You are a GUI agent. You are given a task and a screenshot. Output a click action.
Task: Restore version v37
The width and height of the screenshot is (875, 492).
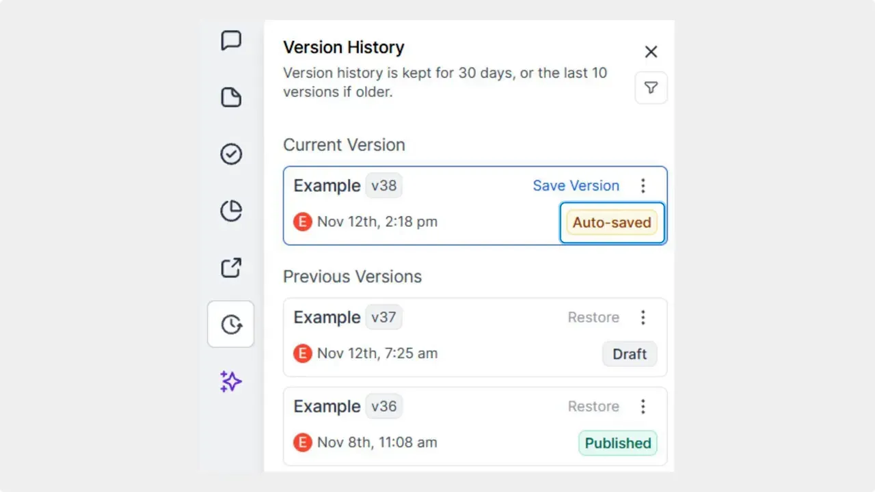pos(593,317)
